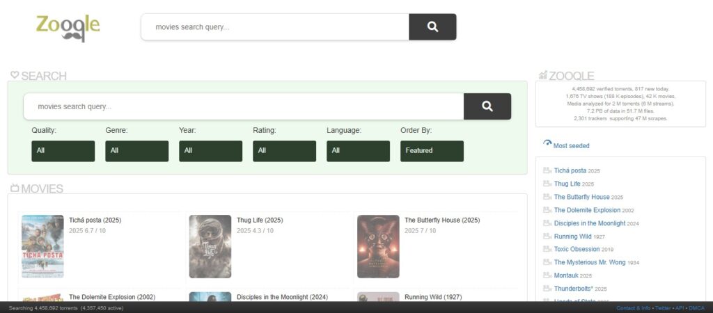The width and height of the screenshot is (713, 313).
Task: Click the movie icon beside Thunderbolts*
Action: click(x=547, y=289)
